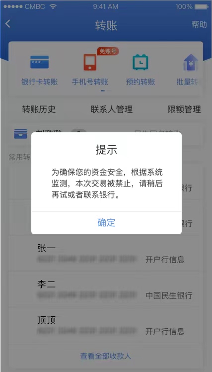This screenshot has width=212, height=372.
Task: Tap the 免账号 red badge
Action: 108,51
